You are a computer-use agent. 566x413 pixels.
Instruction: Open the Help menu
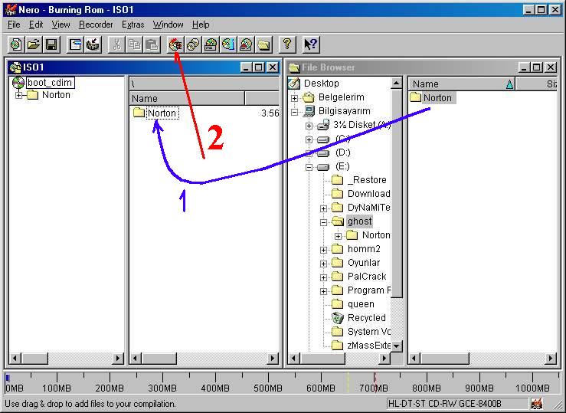click(201, 25)
